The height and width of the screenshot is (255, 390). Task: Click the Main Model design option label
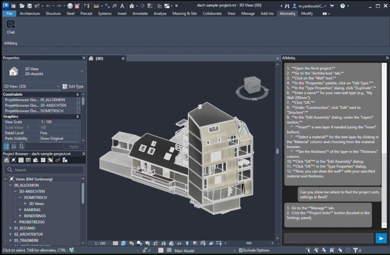click(184, 251)
